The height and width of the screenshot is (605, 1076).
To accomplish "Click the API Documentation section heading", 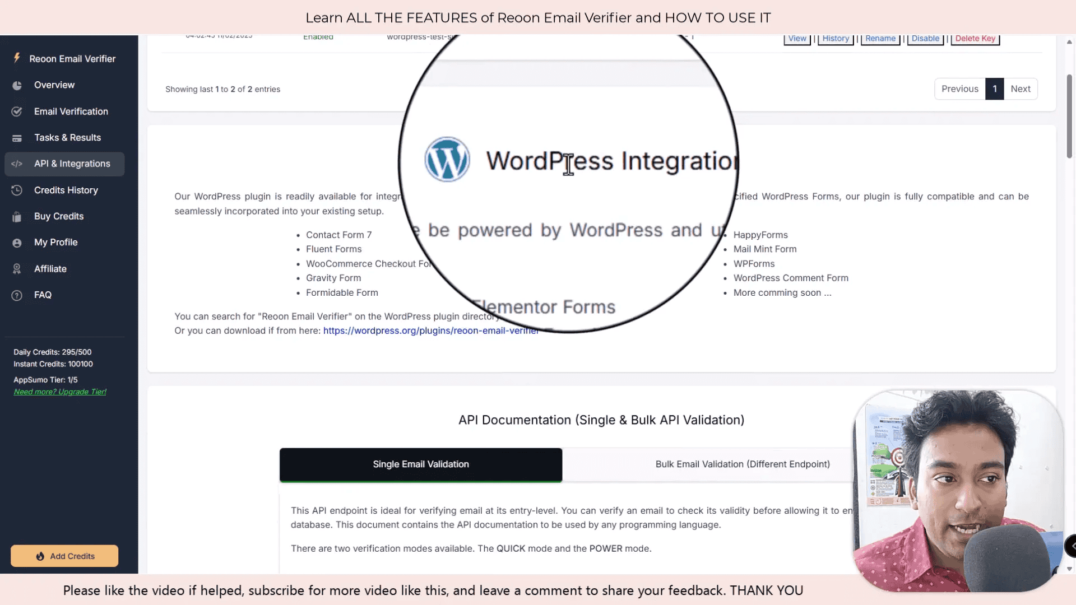I will [601, 420].
